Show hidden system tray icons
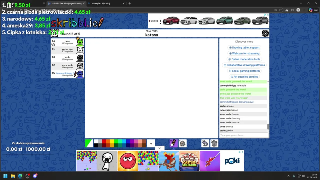The width and height of the screenshot is (320, 180). point(288,176)
